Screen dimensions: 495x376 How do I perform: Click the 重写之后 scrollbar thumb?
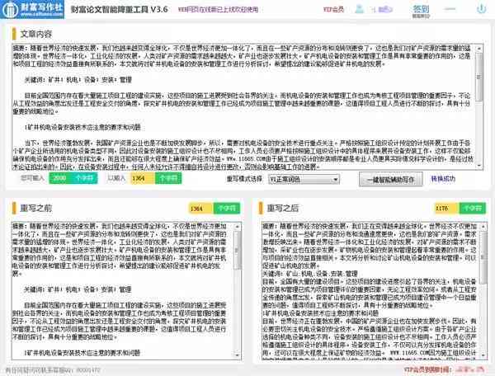[483, 257]
